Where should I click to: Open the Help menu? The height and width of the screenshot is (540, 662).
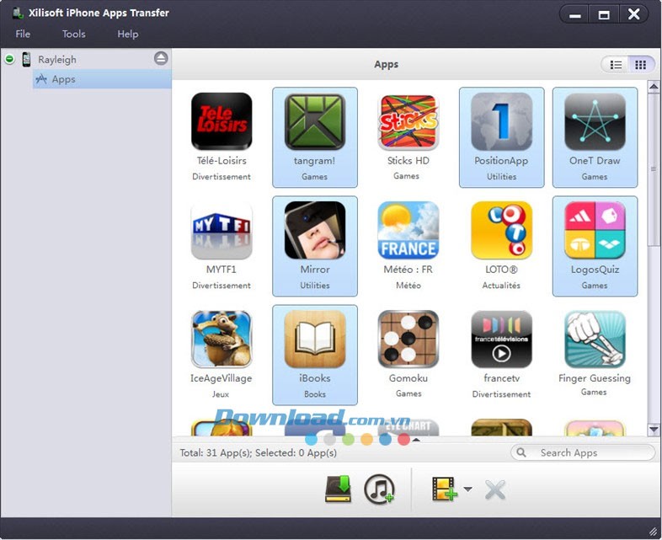click(x=127, y=34)
